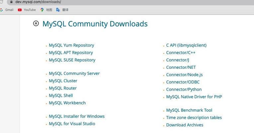Click the address bar URL dev.mysql.com/downloads/
Image resolution: width=254 pixels, height=133 pixels.
pyautogui.click(x=38, y=2)
